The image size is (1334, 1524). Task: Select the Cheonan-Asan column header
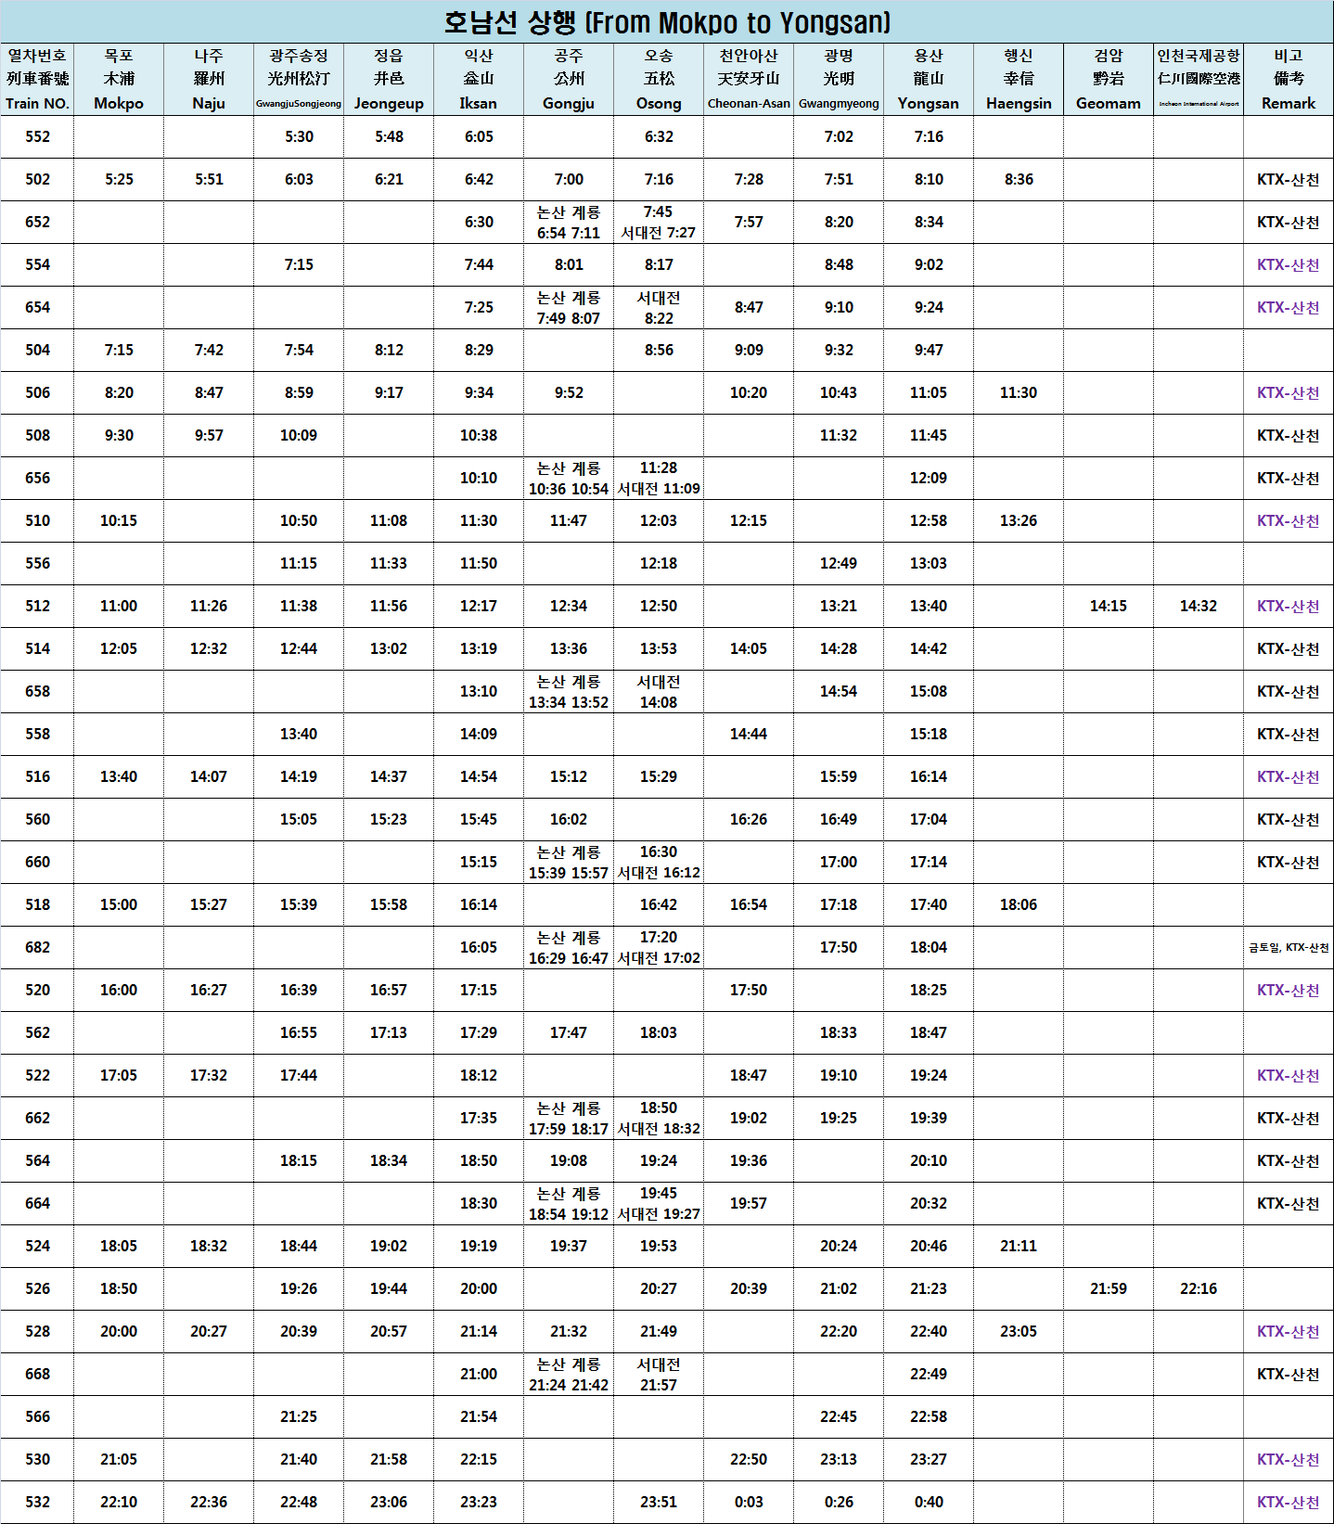click(749, 80)
